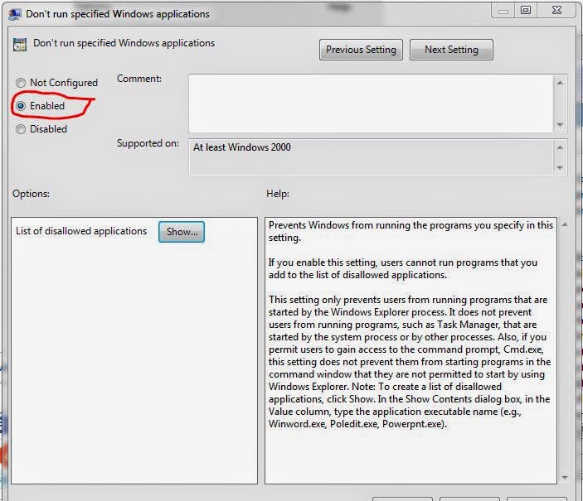Click 'Winword.exe, Poledit.exe, Powerpnt.exe' help line
Viewport: 583px width, 501px height.
(357, 424)
